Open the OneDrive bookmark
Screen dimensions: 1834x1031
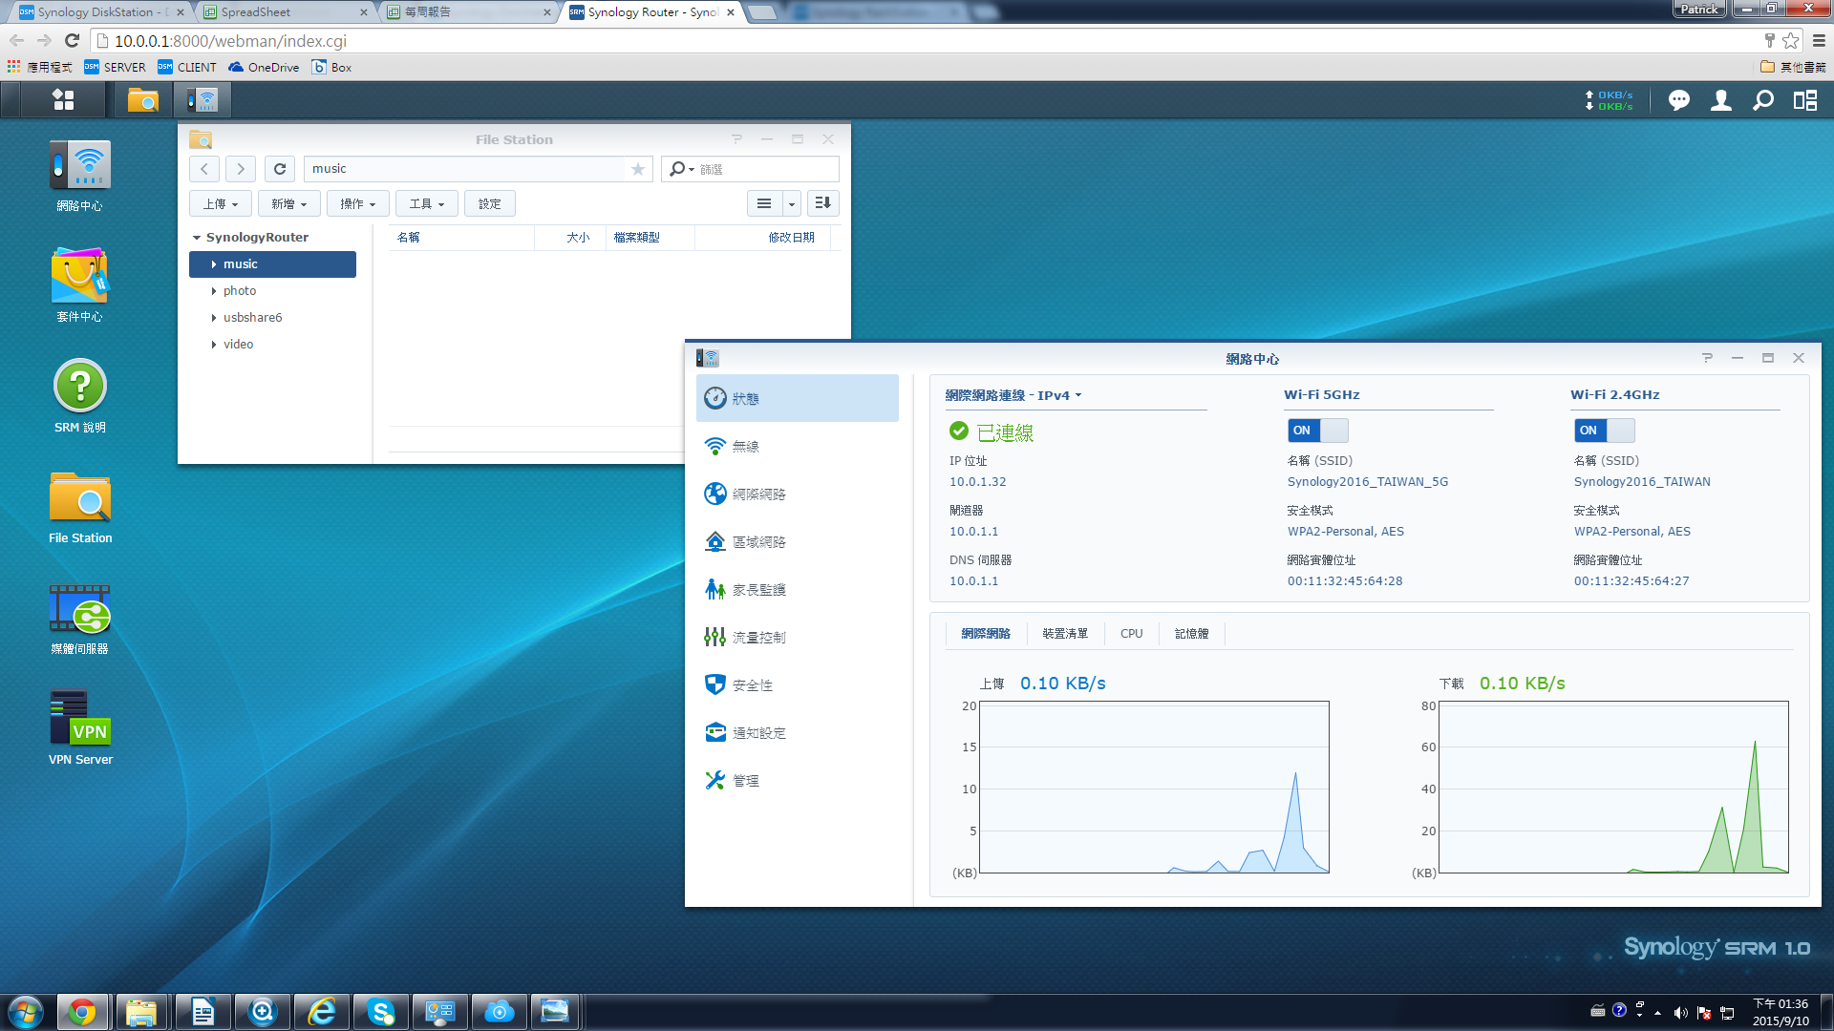point(264,67)
